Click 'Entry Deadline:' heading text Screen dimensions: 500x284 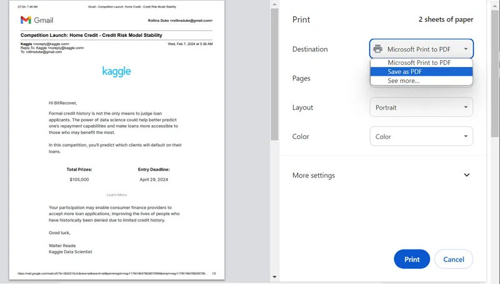pos(154,170)
